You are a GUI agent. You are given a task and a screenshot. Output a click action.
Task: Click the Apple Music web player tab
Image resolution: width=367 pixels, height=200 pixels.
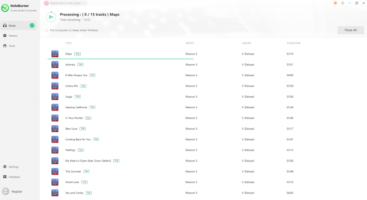(66, 3)
